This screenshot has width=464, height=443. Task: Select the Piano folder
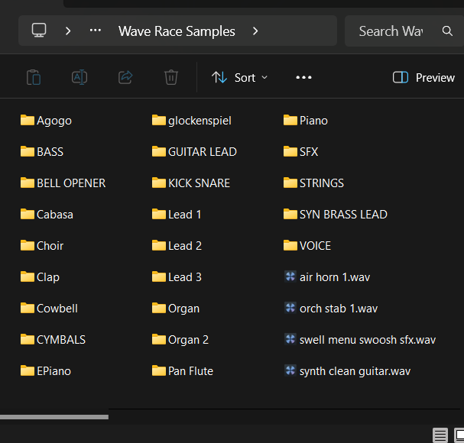[306, 121]
